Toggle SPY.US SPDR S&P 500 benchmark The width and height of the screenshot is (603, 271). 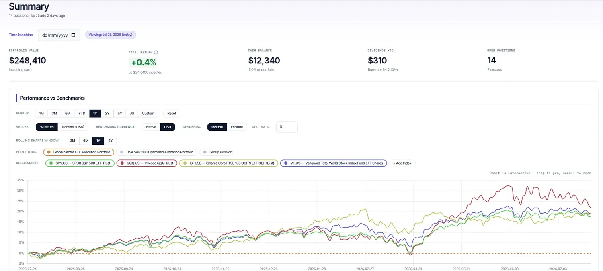point(80,163)
